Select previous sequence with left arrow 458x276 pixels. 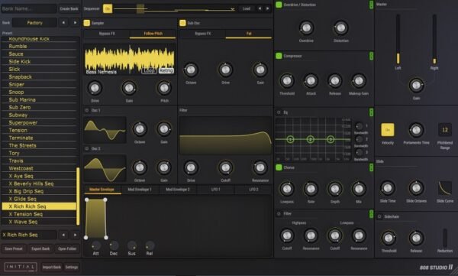[260, 8]
